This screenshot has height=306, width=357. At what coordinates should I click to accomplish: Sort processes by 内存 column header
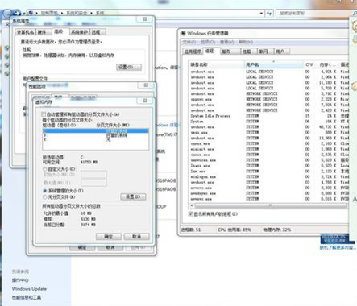coord(327,64)
